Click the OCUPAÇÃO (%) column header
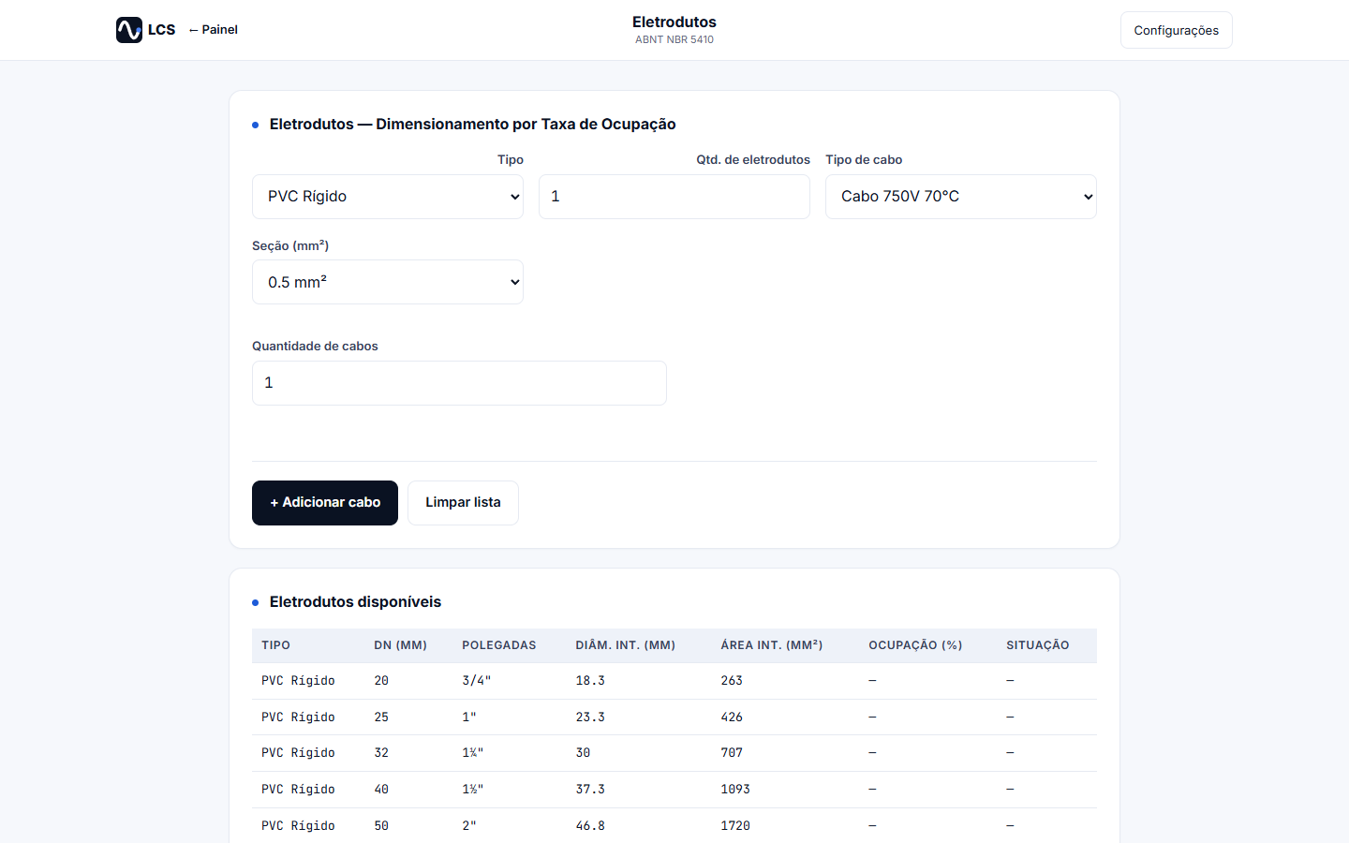 pos(915,645)
